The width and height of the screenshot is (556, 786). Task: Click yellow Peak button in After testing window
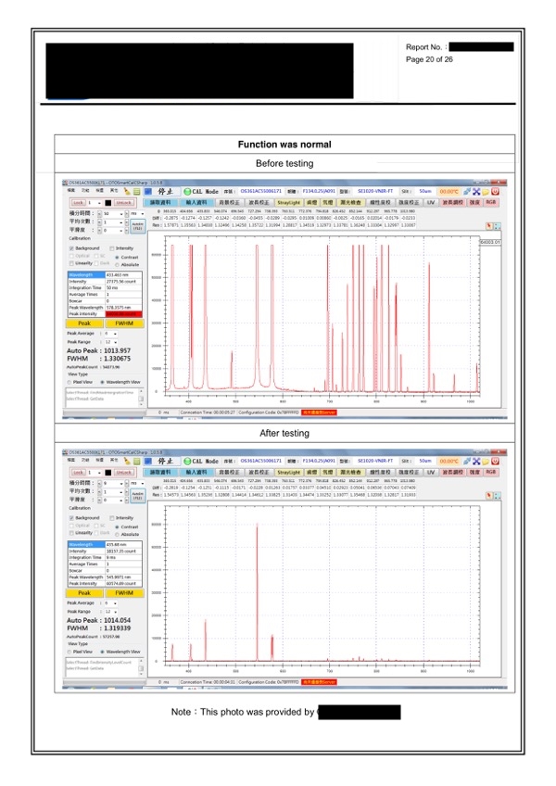(84, 592)
